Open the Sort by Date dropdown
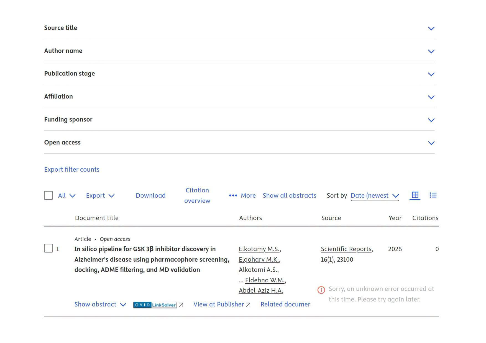Image resolution: width=486 pixels, height=343 pixels. coord(375,196)
